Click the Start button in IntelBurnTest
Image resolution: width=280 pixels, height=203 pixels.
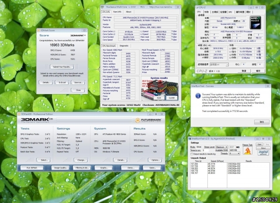pos(259,144)
